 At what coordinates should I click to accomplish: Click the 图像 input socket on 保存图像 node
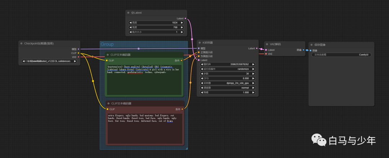coord(310,50)
